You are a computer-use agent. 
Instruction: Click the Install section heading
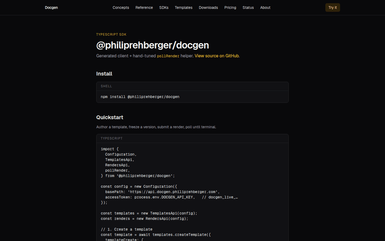tap(104, 74)
